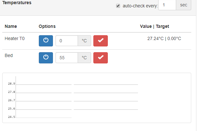The width and height of the screenshot is (197, 131).
Task: Click the 27.24°C | 0.00°C reading
Action: point(164,38)
